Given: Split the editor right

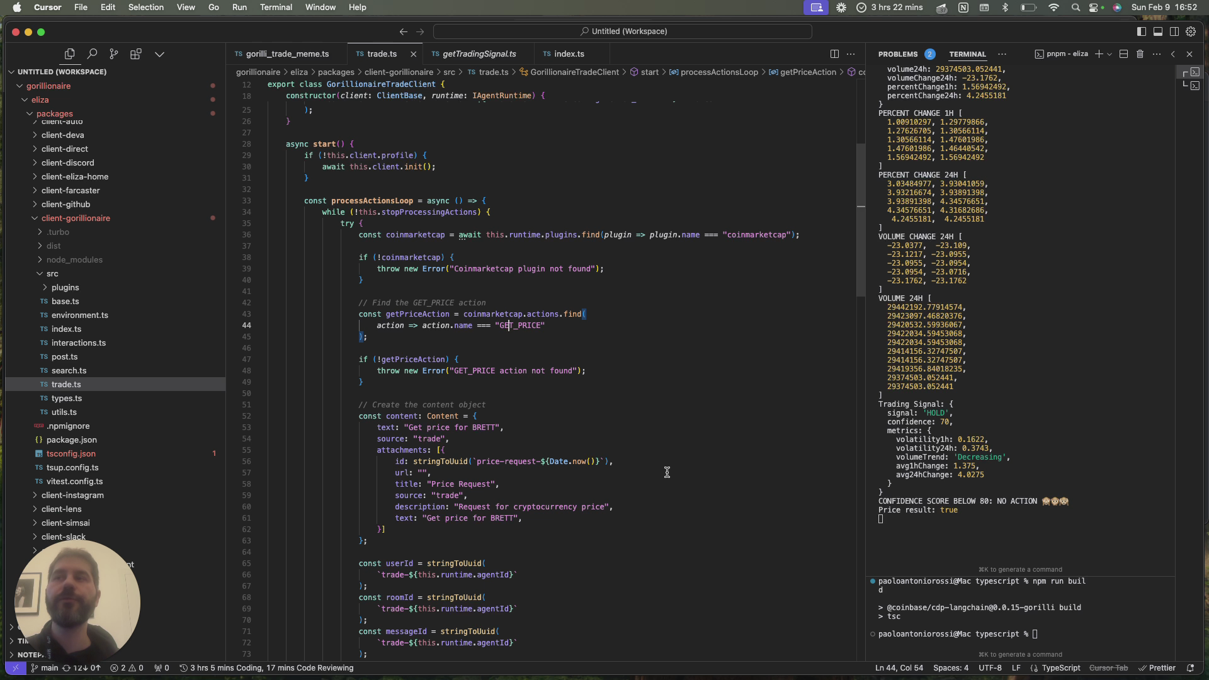Looking at the screenshot, I should tap(834, 54).
